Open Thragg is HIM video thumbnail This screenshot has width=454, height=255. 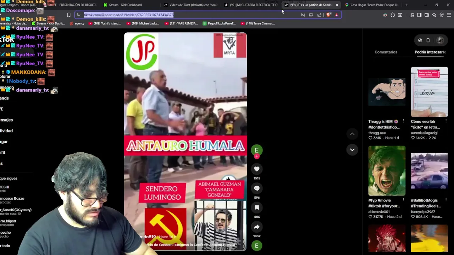click(387, 92)
